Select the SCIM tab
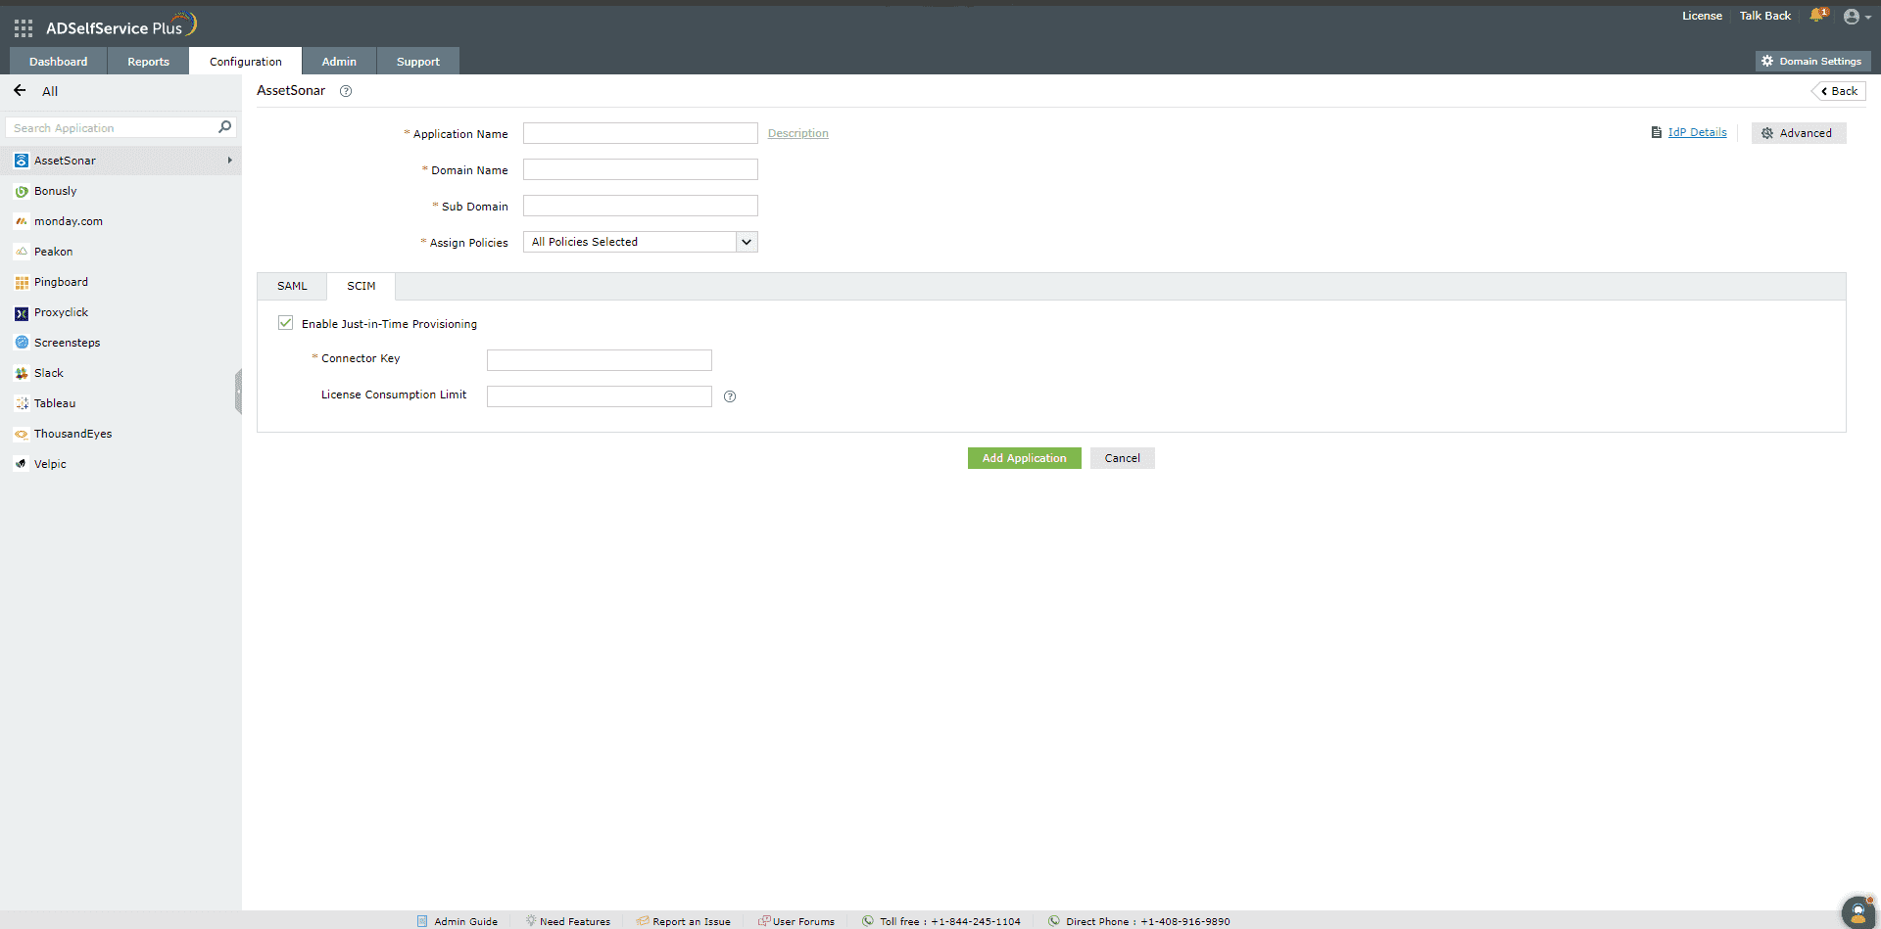The width and height of the screenshot is (1881, 929). 362,286
